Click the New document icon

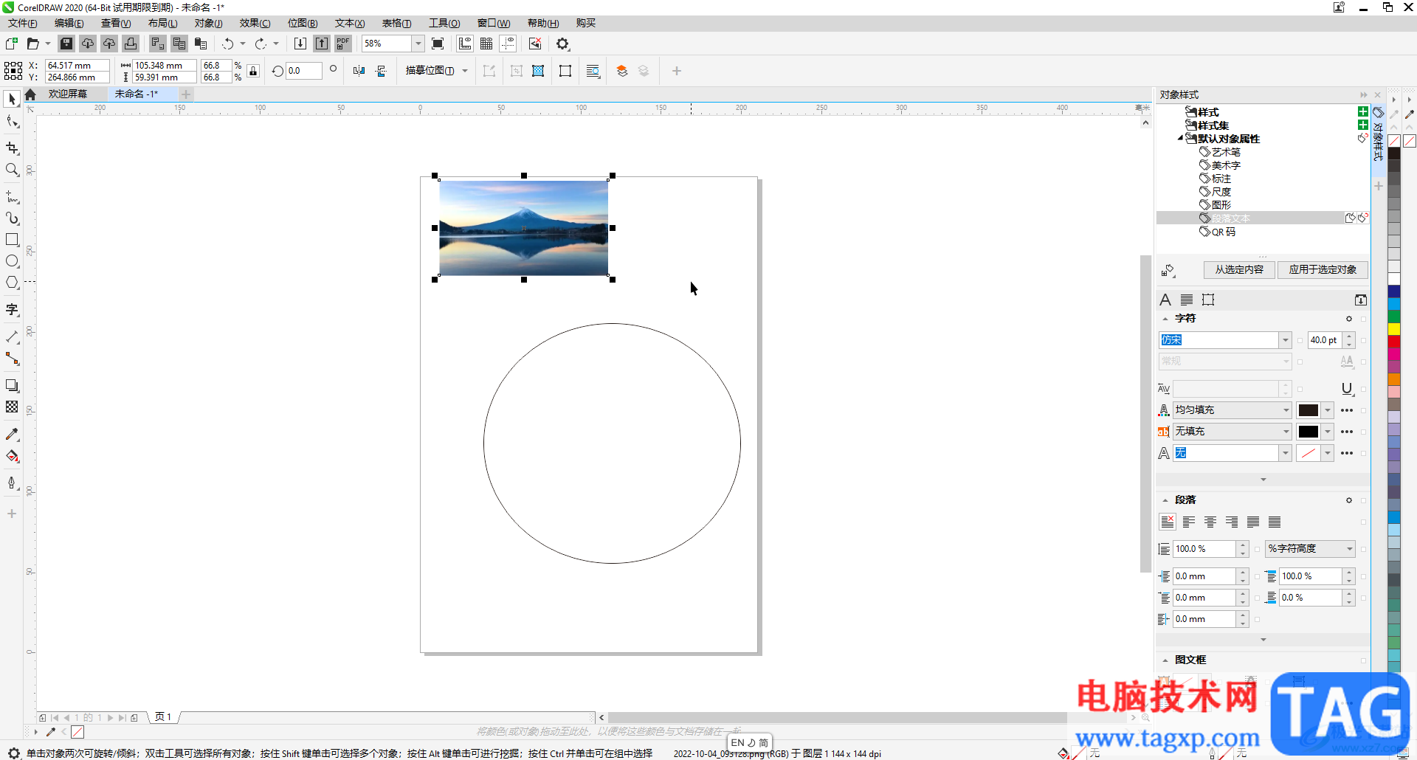[12, 44]
